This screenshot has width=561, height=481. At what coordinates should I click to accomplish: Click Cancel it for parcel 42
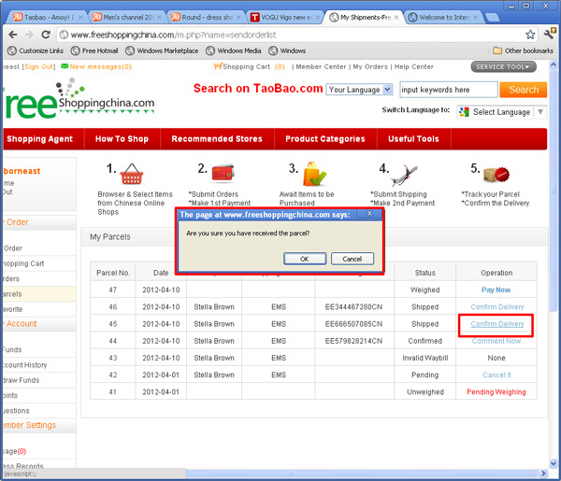496,375
